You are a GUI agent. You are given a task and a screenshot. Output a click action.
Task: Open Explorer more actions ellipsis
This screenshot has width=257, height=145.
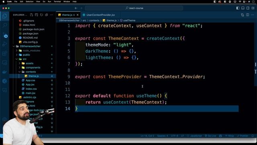point(51,15)
